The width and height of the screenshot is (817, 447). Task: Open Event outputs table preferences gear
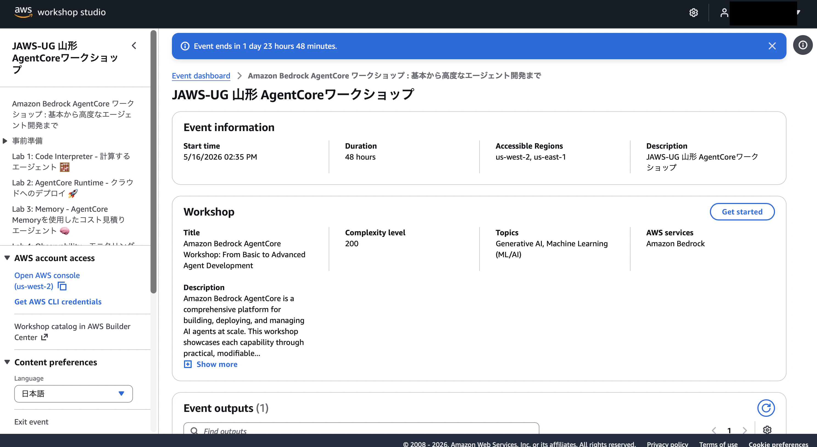(x=767, y=430)
